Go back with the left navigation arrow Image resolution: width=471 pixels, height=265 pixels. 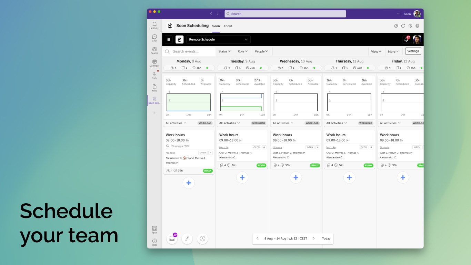(211, 14)
